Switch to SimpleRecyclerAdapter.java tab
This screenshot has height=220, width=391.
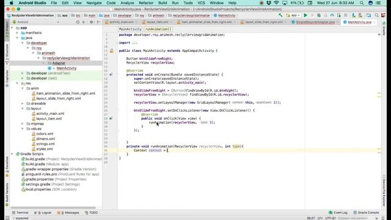[x=315, y=22]
